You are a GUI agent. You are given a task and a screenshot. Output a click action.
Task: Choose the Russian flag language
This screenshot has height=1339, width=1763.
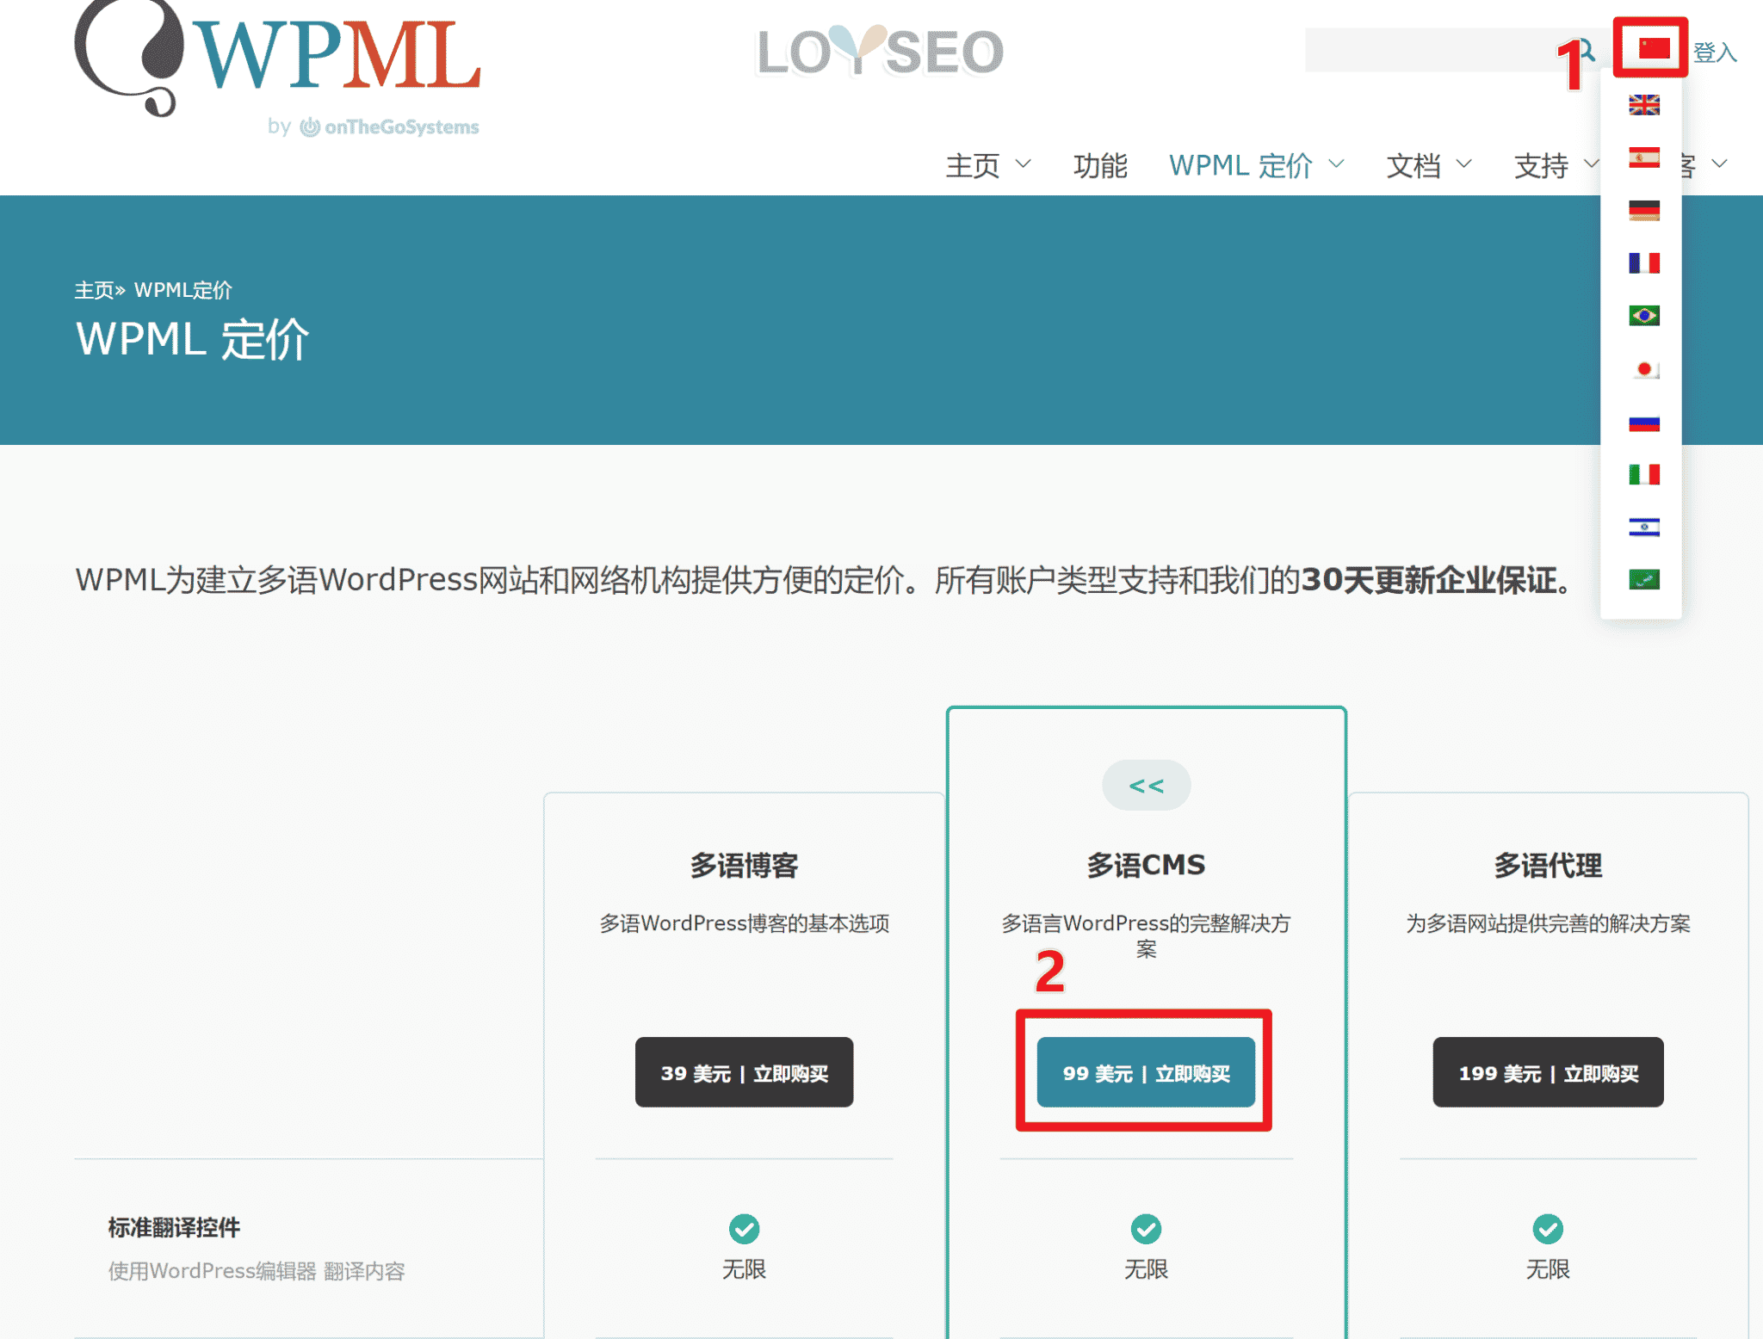tap(1643, 423)
